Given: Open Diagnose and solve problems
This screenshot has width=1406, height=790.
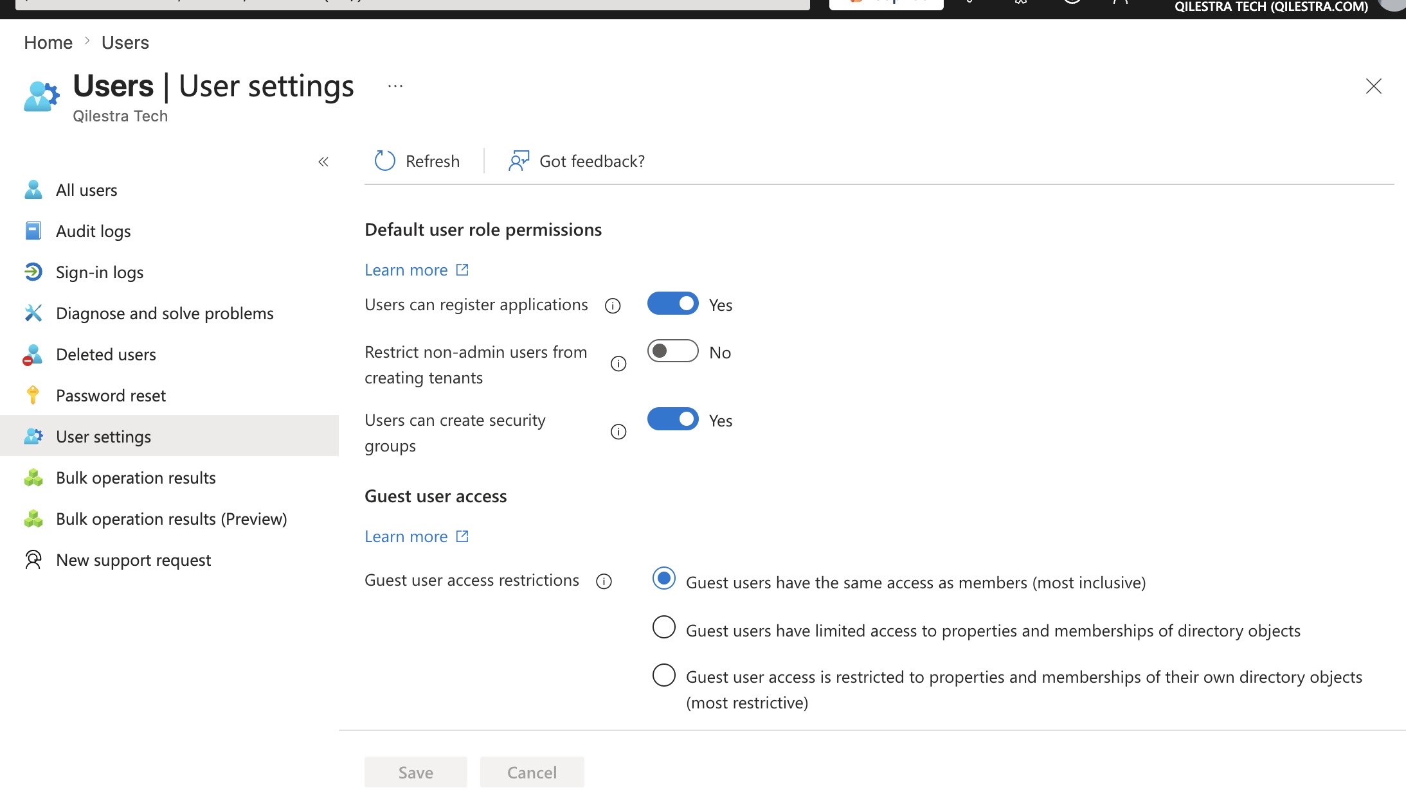Looking at the screenshot, I should (x=170, y=313).
